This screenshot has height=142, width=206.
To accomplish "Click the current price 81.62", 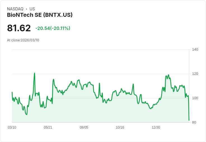I will pos(19,28).
